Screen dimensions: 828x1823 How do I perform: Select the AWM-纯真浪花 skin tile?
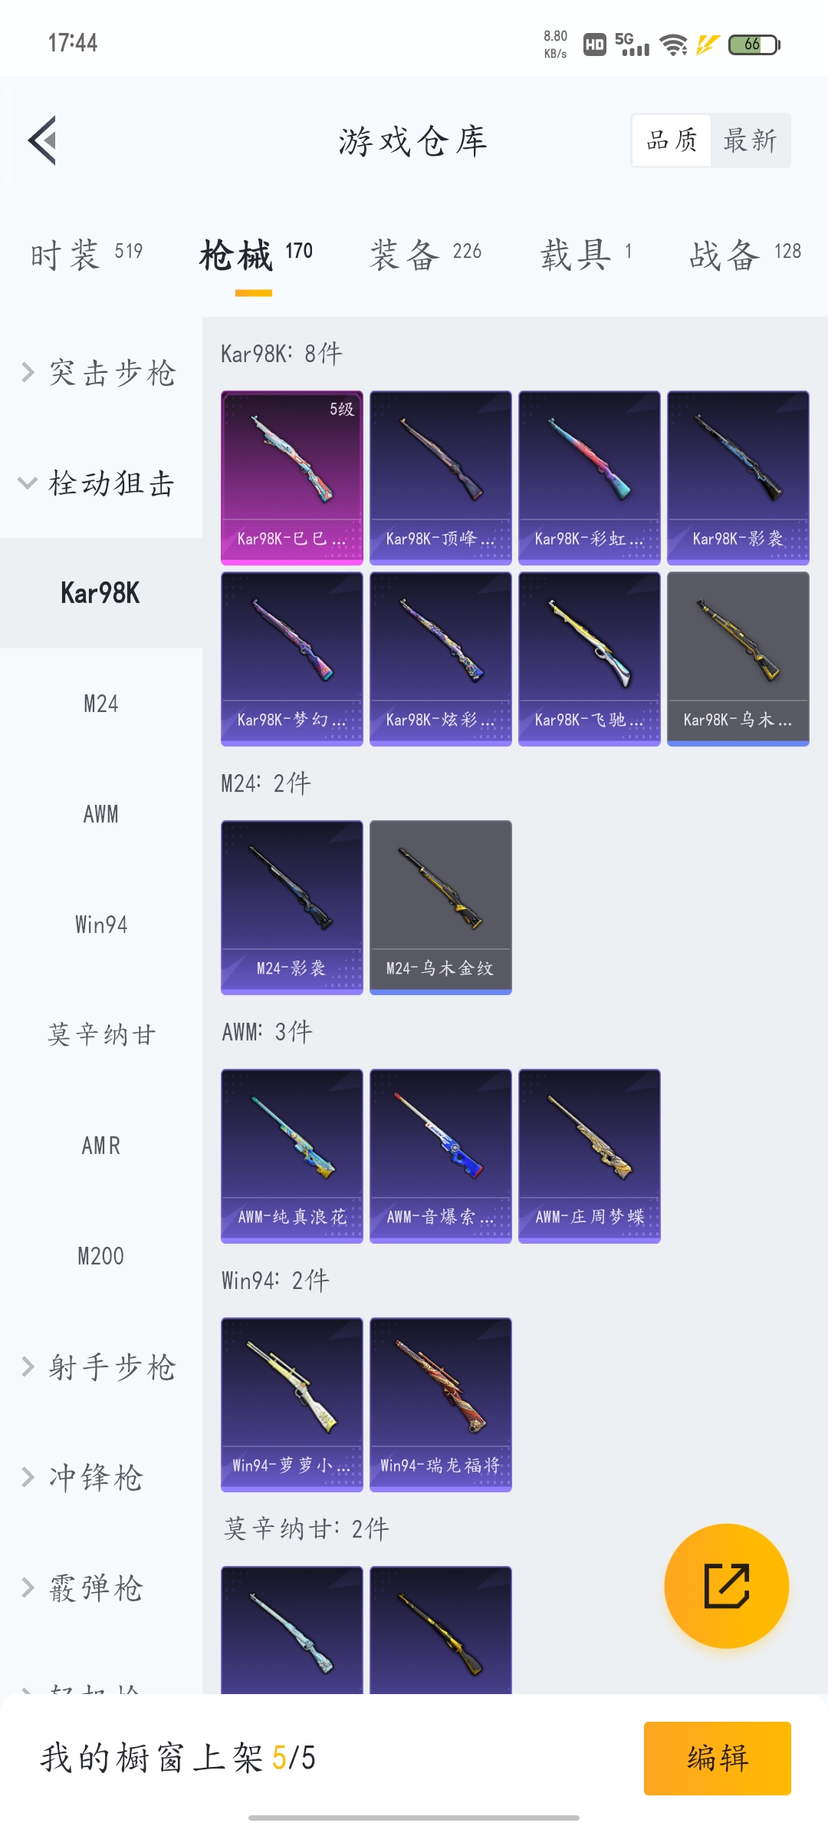click(x=292, y=1156)
